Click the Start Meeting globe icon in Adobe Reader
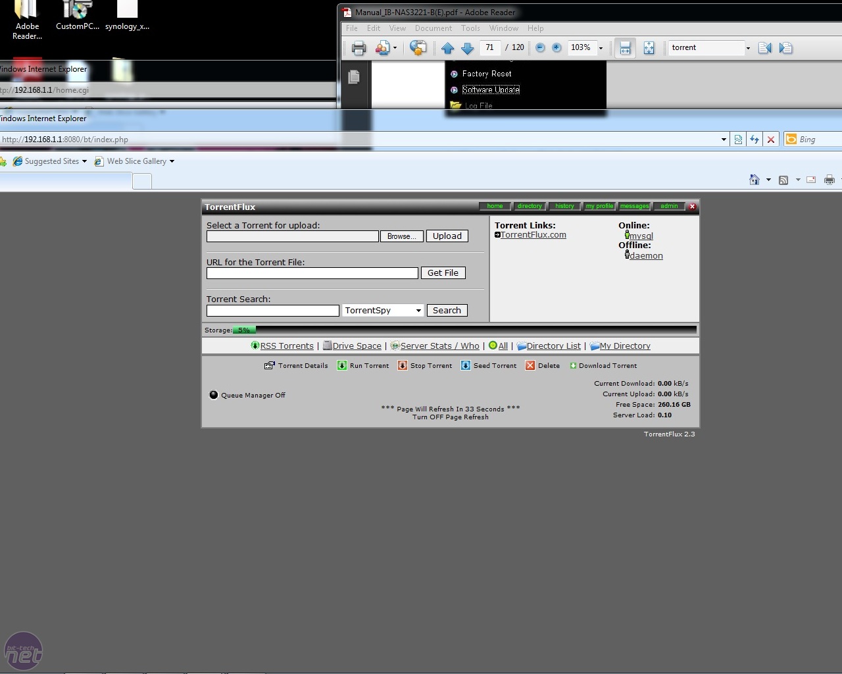The height and width of the screenshot is (674, 842). coord(418,47)
